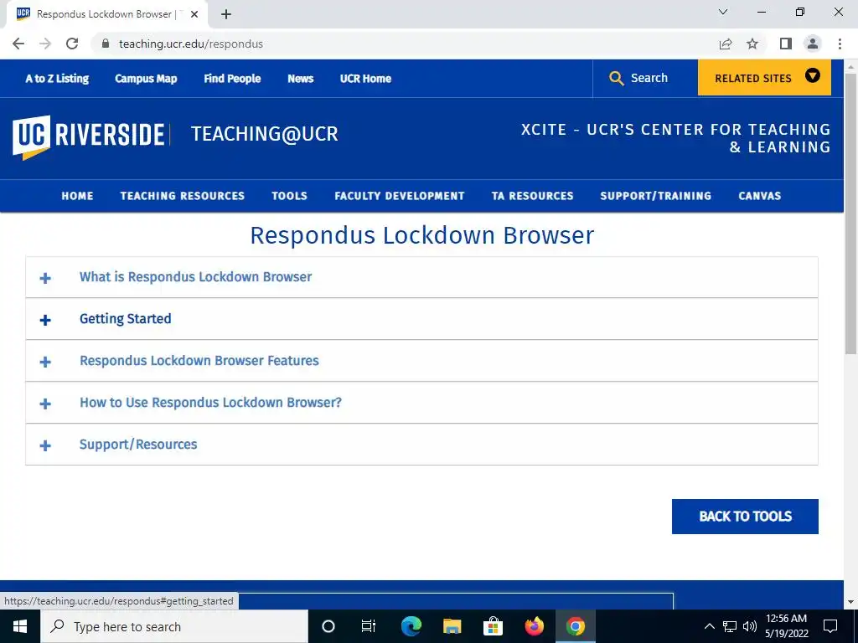Click the site Search magnifier icon
This screenshot has height=643, width=858.
[616, 78]
